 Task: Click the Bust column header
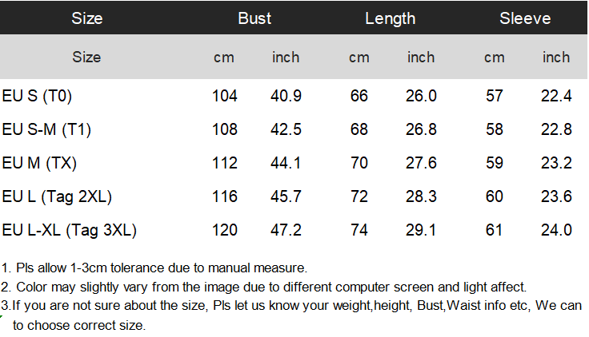pos(254,18)
